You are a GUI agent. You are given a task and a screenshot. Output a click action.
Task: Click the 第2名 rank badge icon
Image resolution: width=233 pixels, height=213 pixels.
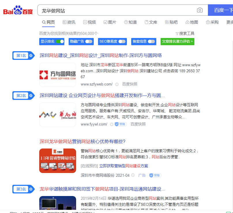click(x=23, y=96)
